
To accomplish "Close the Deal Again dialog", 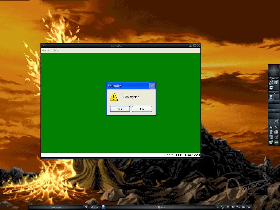I will tap(152, 86).
